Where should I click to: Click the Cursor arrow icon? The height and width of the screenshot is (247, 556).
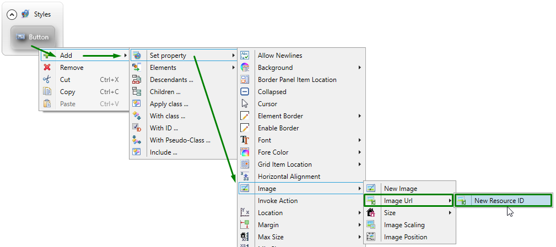(x=245, y=104)
